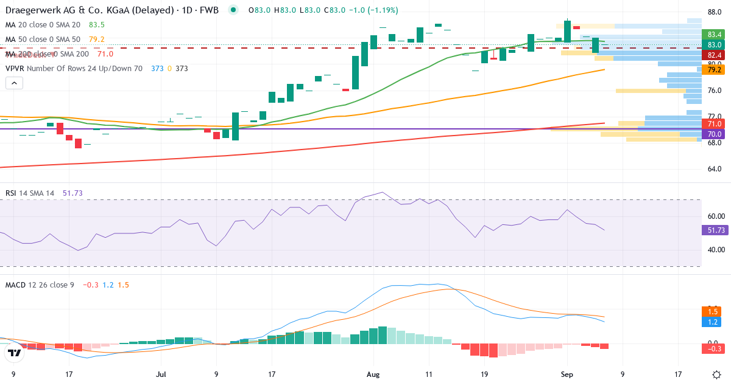Click the purple RSI value 51.73 in legend
The height and width of the screenshot is (383, 731).
pos(72,193)
